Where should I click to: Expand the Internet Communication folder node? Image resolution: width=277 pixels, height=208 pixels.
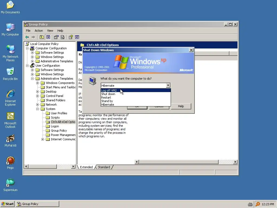pos(42,139)
